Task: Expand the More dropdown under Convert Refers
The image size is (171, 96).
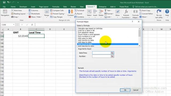Action: tap(147, 17)
